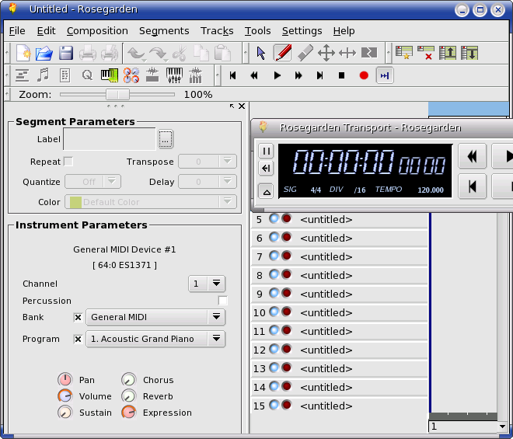Toggle the Repeat checkbox
The height and width of the screenshot is (439, 513).
coord(68,162)
